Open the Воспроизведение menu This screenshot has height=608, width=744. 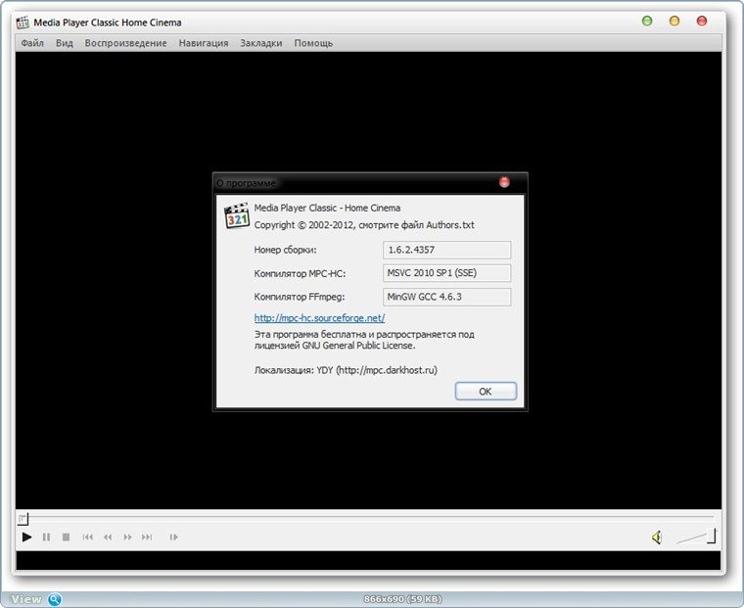point(125,43)
